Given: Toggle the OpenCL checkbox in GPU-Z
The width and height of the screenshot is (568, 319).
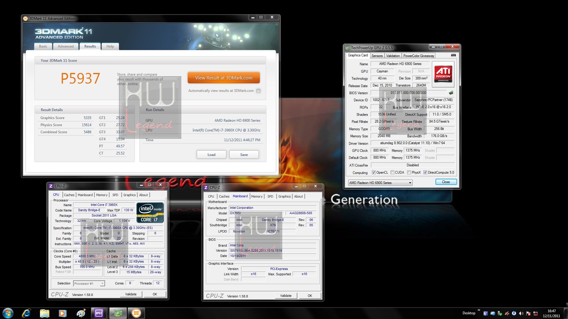Looking at the screenshot, I should point(374,172).
